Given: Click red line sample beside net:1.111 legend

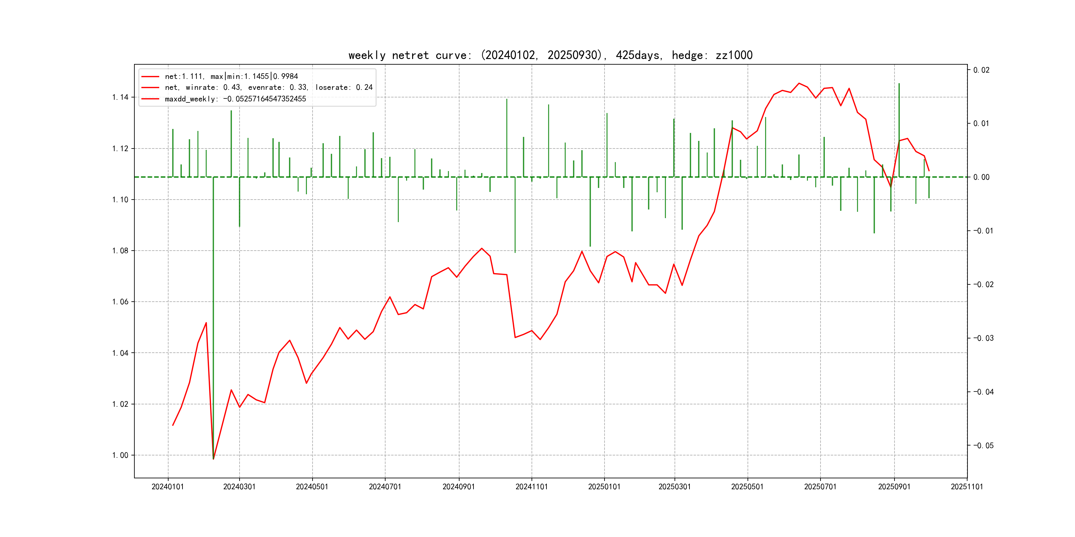Looking at the screenshot, I should (x=150, y=77).
